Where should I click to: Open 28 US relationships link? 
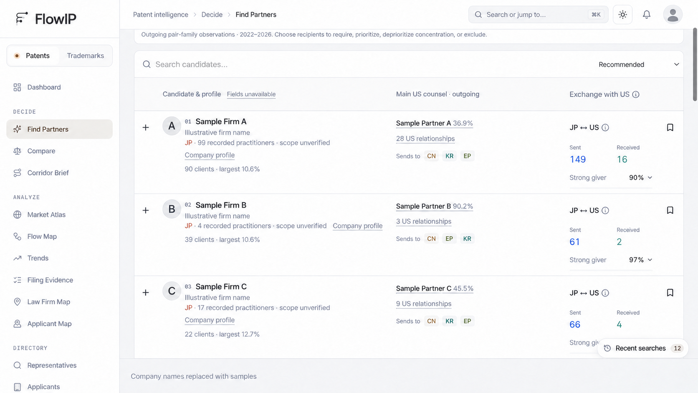(425, 139)
